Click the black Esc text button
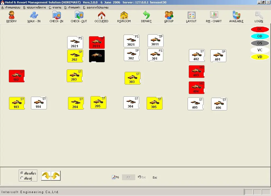The height and width of the screenshot is (196, 271). coord(155,177)
